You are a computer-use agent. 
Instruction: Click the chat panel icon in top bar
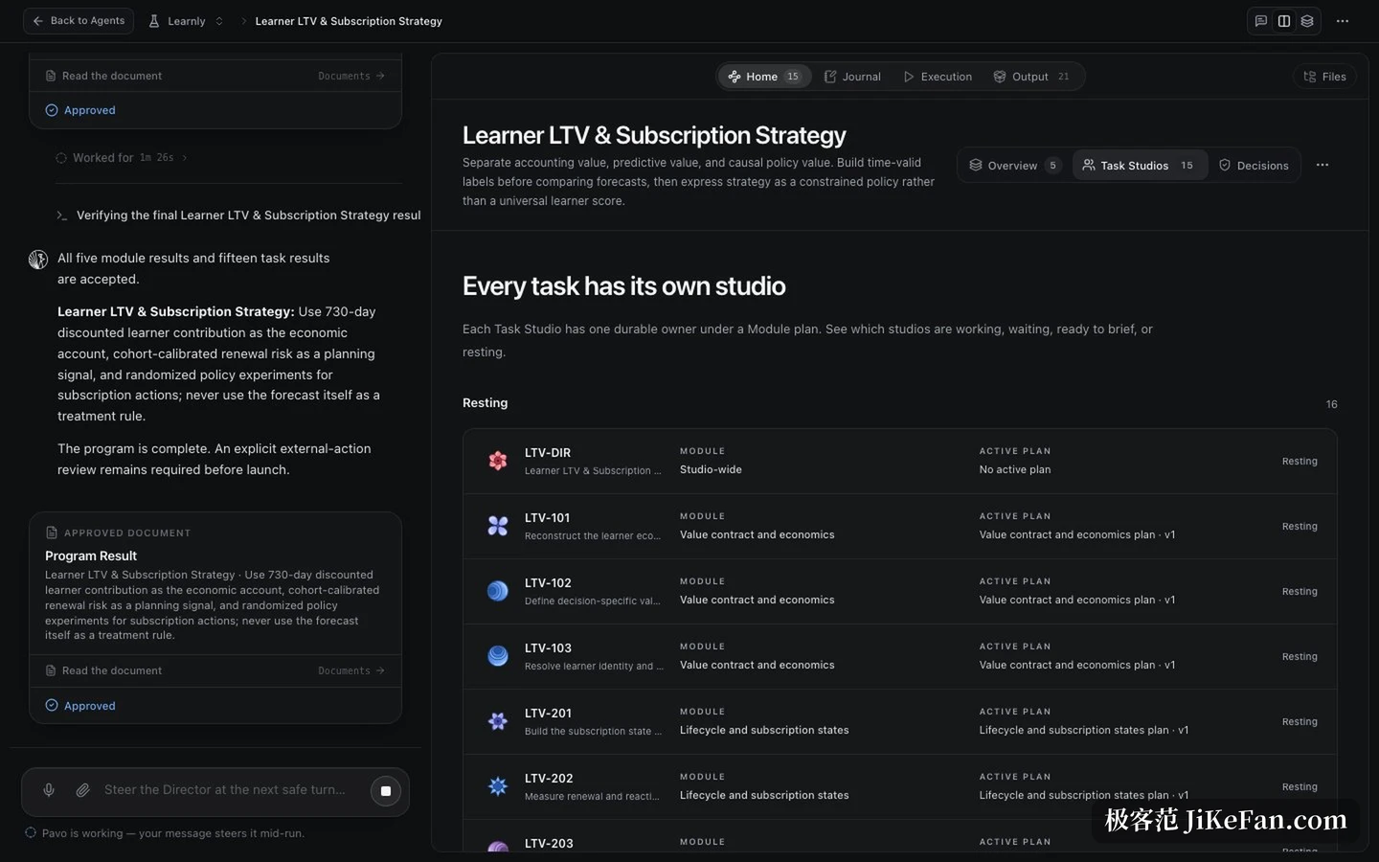[1261, 21]
